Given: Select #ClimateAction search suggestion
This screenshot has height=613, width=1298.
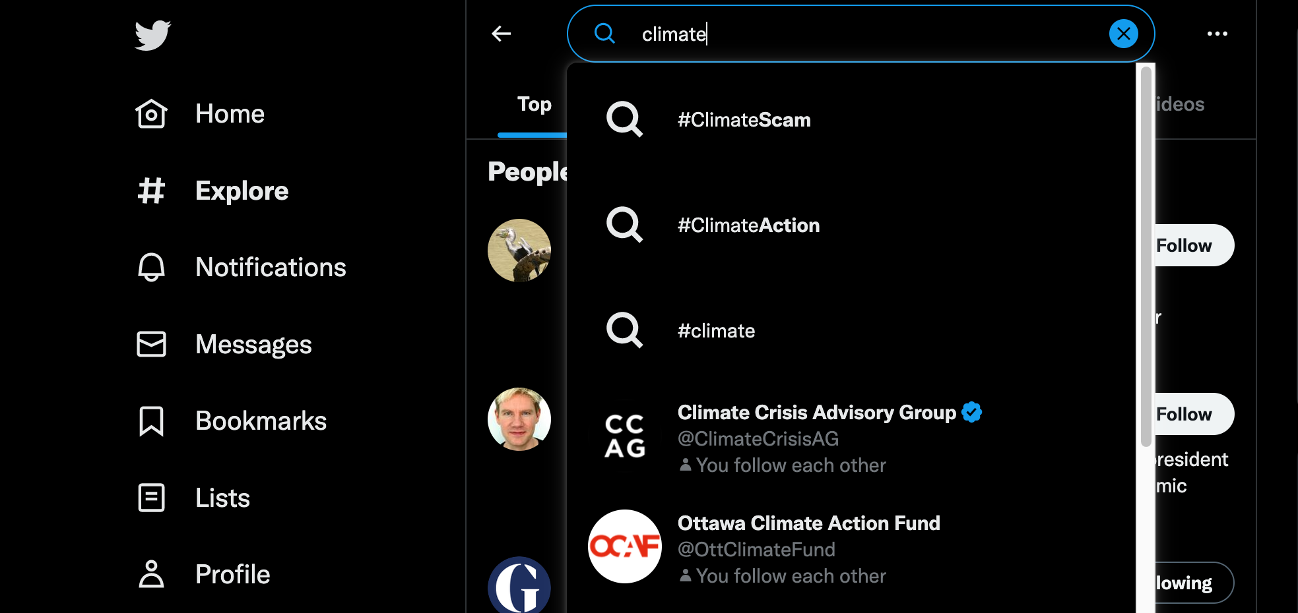Looking at the screenshot, I should [x=851, y=225].
